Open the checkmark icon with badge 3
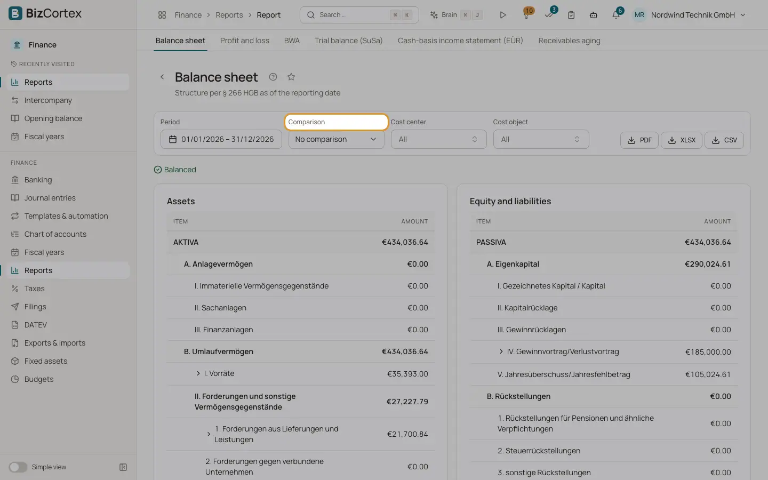The height and width of the screenshot is (480, 768). point(549,14)
